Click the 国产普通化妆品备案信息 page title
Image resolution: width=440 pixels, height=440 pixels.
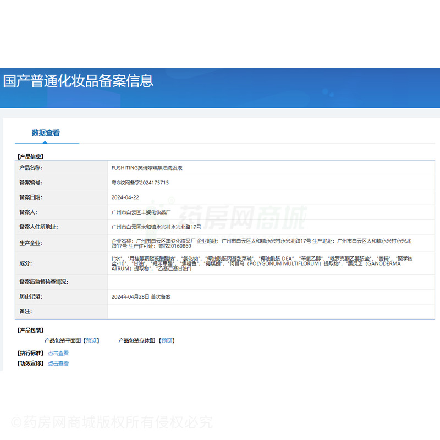coord(78,81)
